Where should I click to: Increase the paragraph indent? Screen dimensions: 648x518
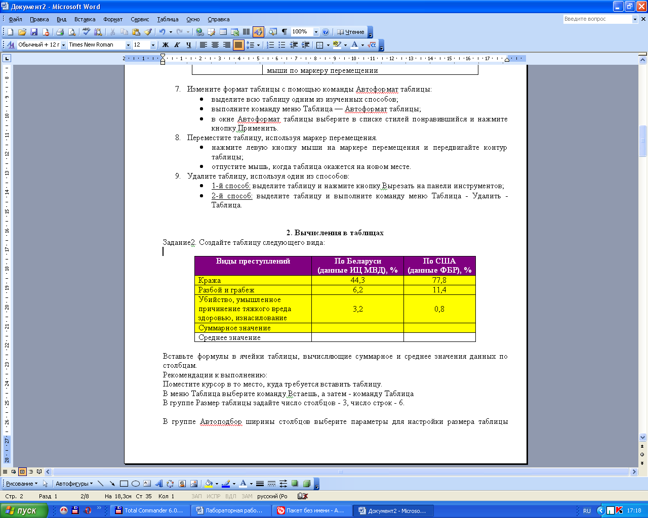[305, 45]
